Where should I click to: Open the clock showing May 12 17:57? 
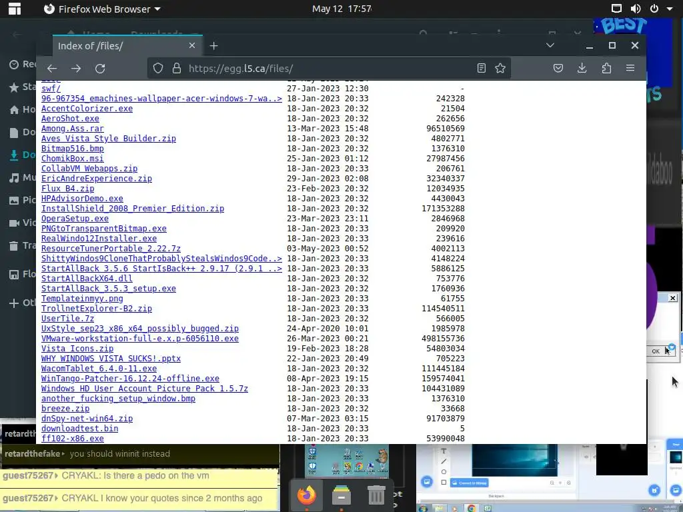click(x=342, y=9)
